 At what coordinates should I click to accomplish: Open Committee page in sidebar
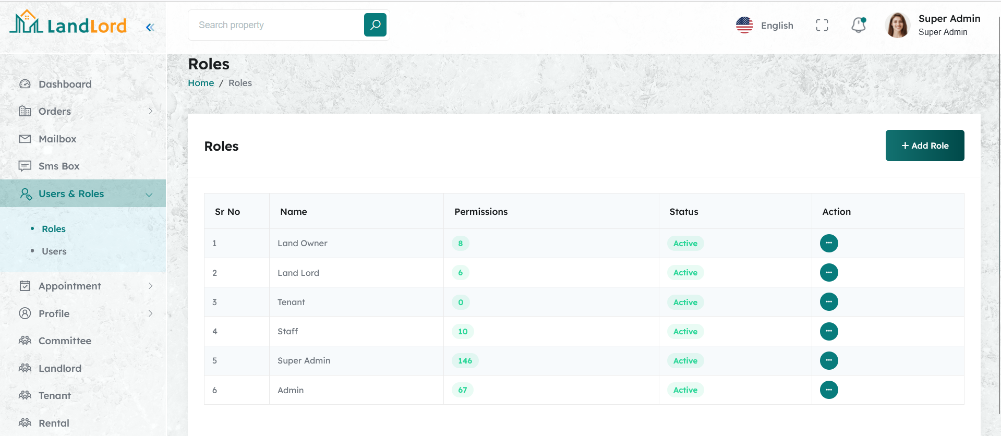pyautogui.click(x=65, y=341)
